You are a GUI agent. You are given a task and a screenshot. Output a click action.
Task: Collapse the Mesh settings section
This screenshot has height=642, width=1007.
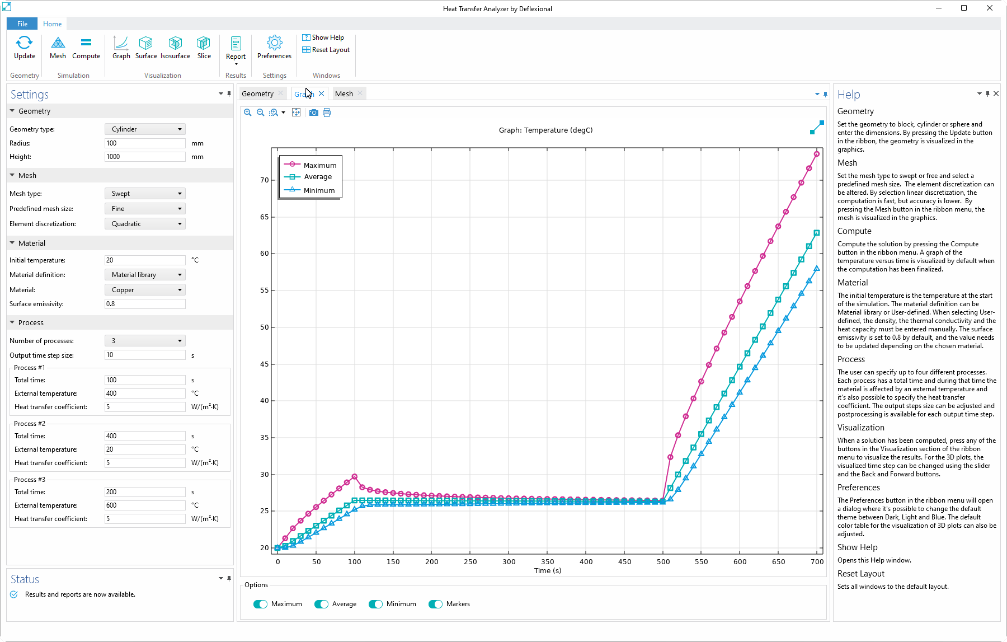click(x=12, y=175)
